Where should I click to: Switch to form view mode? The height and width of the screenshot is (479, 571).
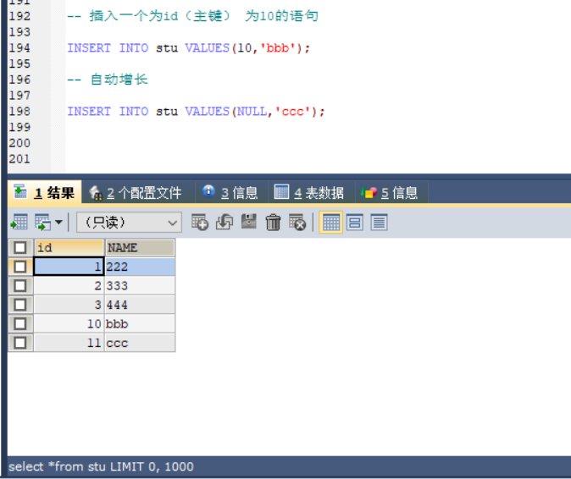tap(355, 223)
